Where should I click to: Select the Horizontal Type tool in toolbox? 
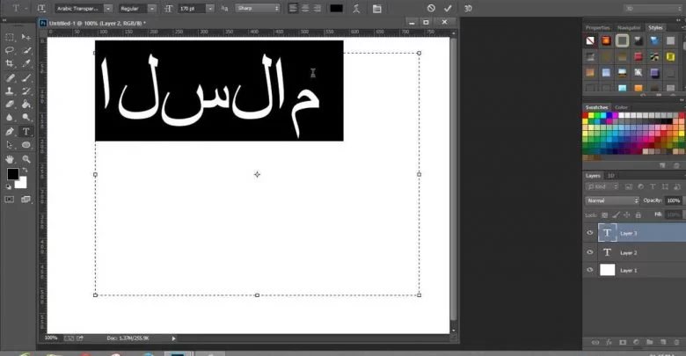pyautogui.click(x=26, y=131)
